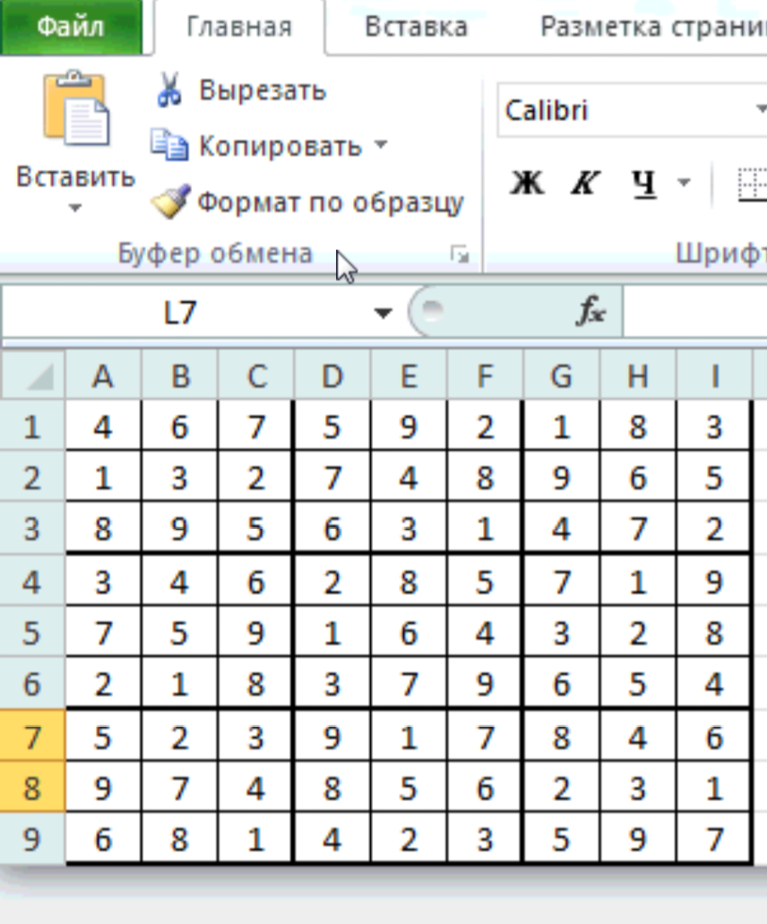Toggle Underline formatting (Ч)
Image resolution: width=767 pixels, height=924 pixels.
click(x=643, y=184)
